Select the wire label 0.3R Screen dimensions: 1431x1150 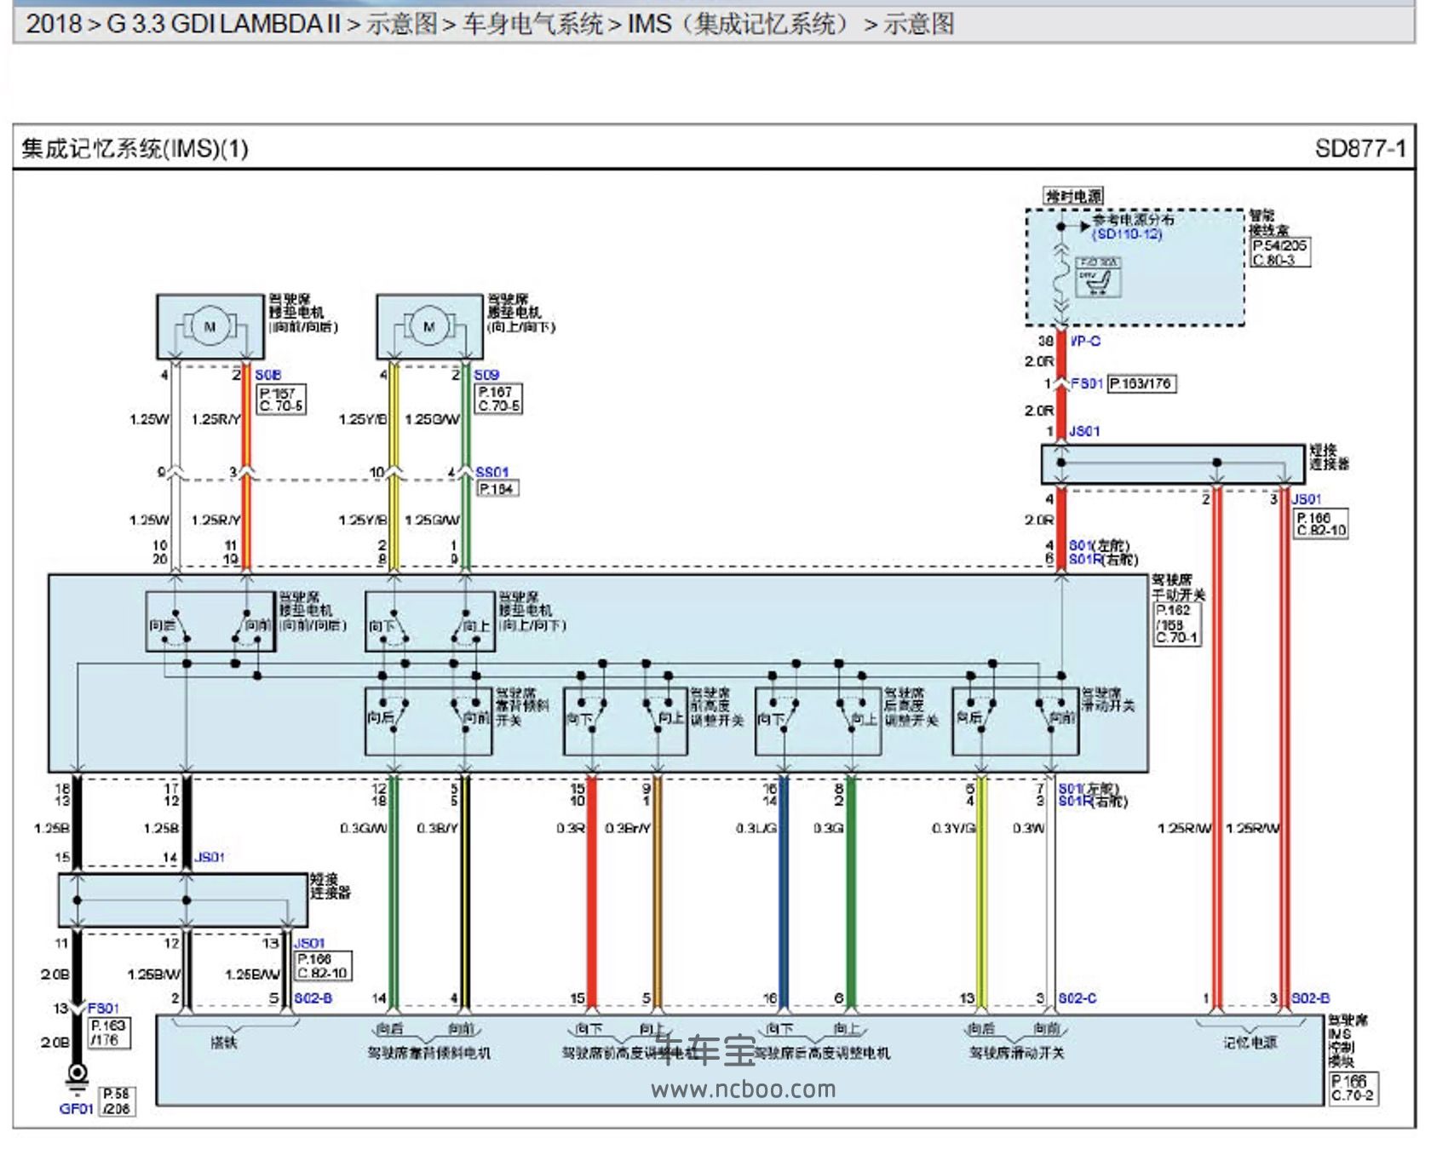tap(570, 828)
